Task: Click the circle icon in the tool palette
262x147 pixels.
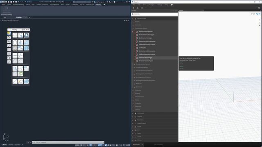Action: point(15,42)
